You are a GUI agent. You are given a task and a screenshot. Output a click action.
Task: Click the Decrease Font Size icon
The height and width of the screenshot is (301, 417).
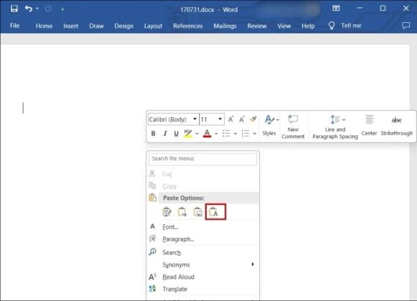[x=242, y=119]
